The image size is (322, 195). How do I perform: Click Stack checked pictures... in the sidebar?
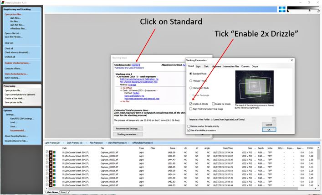(16, 74)
